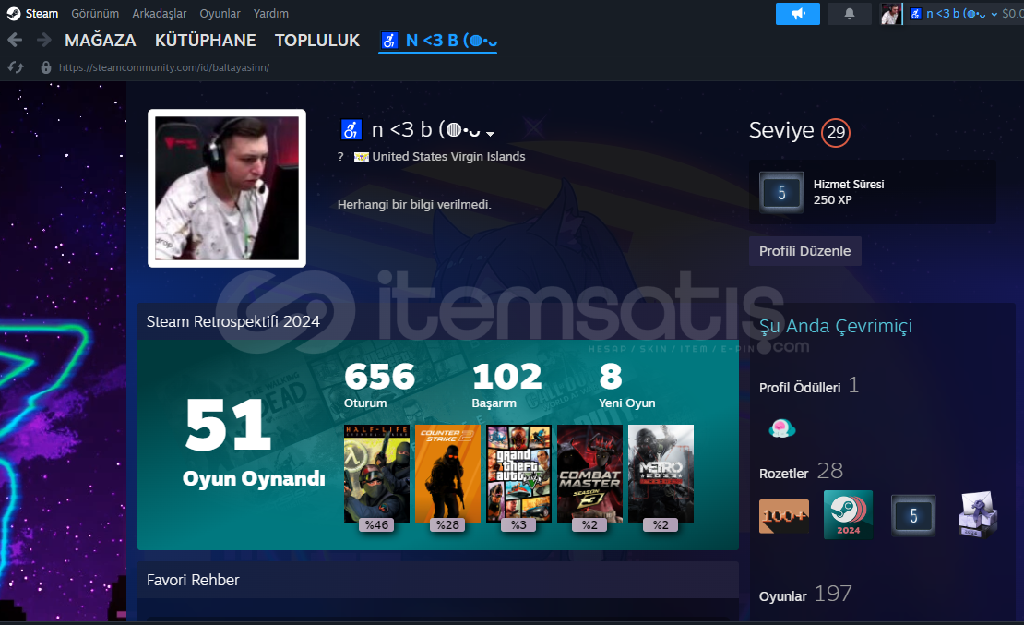Open the Arkadaşlar menu
Viewport: 1024px width, 625px height.
[x=160, y=14]
